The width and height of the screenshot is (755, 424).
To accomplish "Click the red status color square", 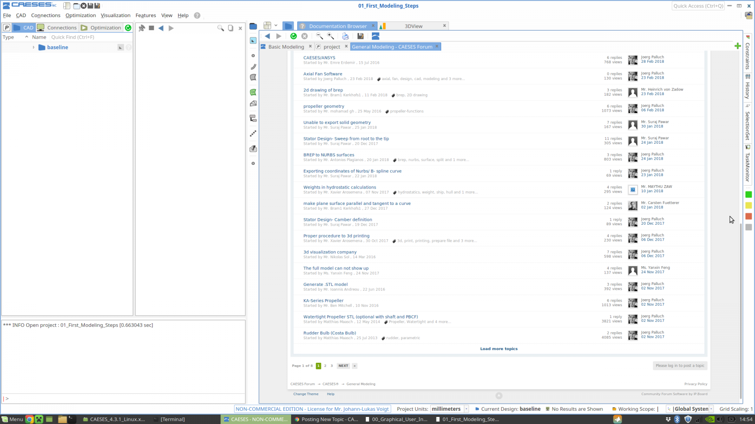I will click(748, 216).
